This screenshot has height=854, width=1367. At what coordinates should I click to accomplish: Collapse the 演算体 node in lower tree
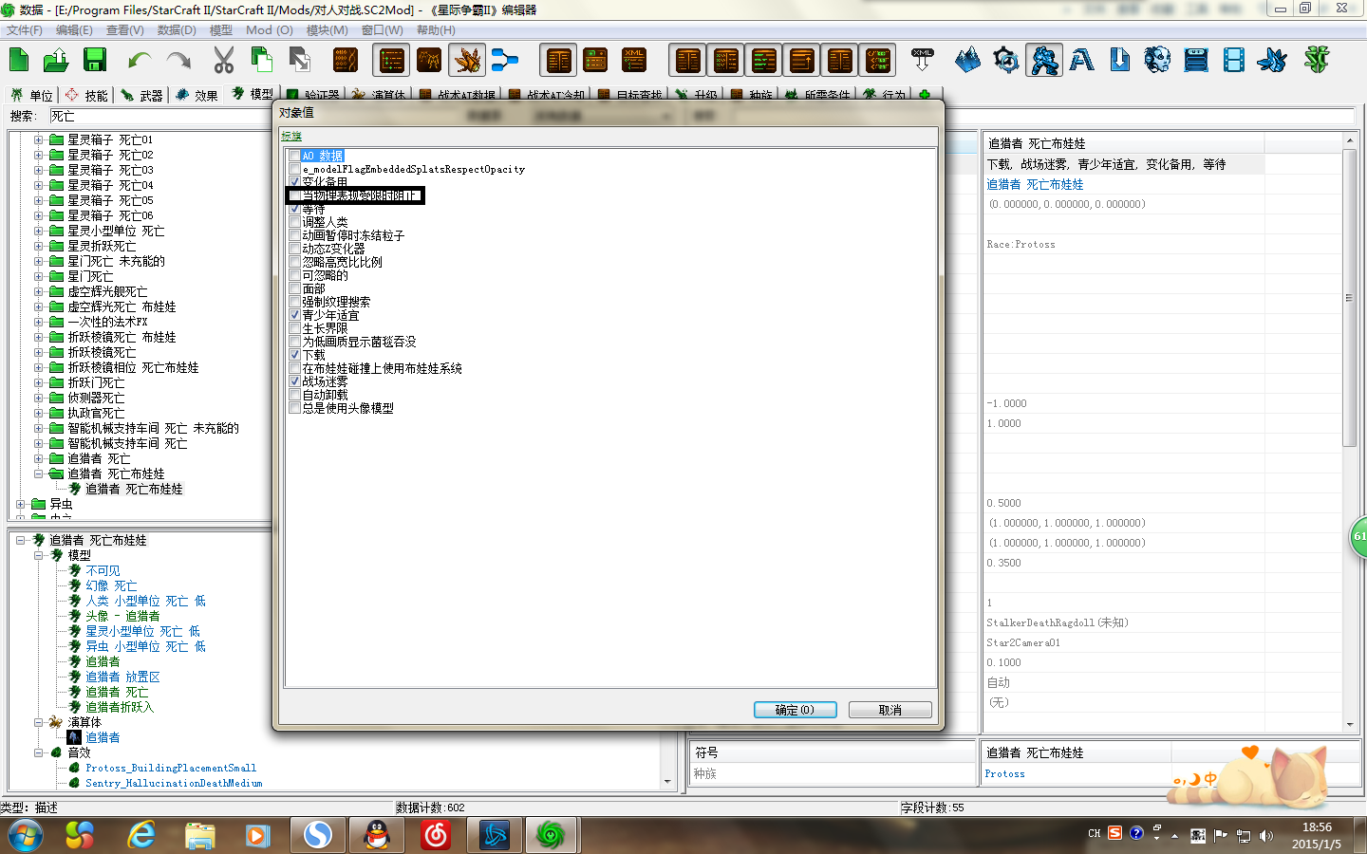tap(39, 722)
